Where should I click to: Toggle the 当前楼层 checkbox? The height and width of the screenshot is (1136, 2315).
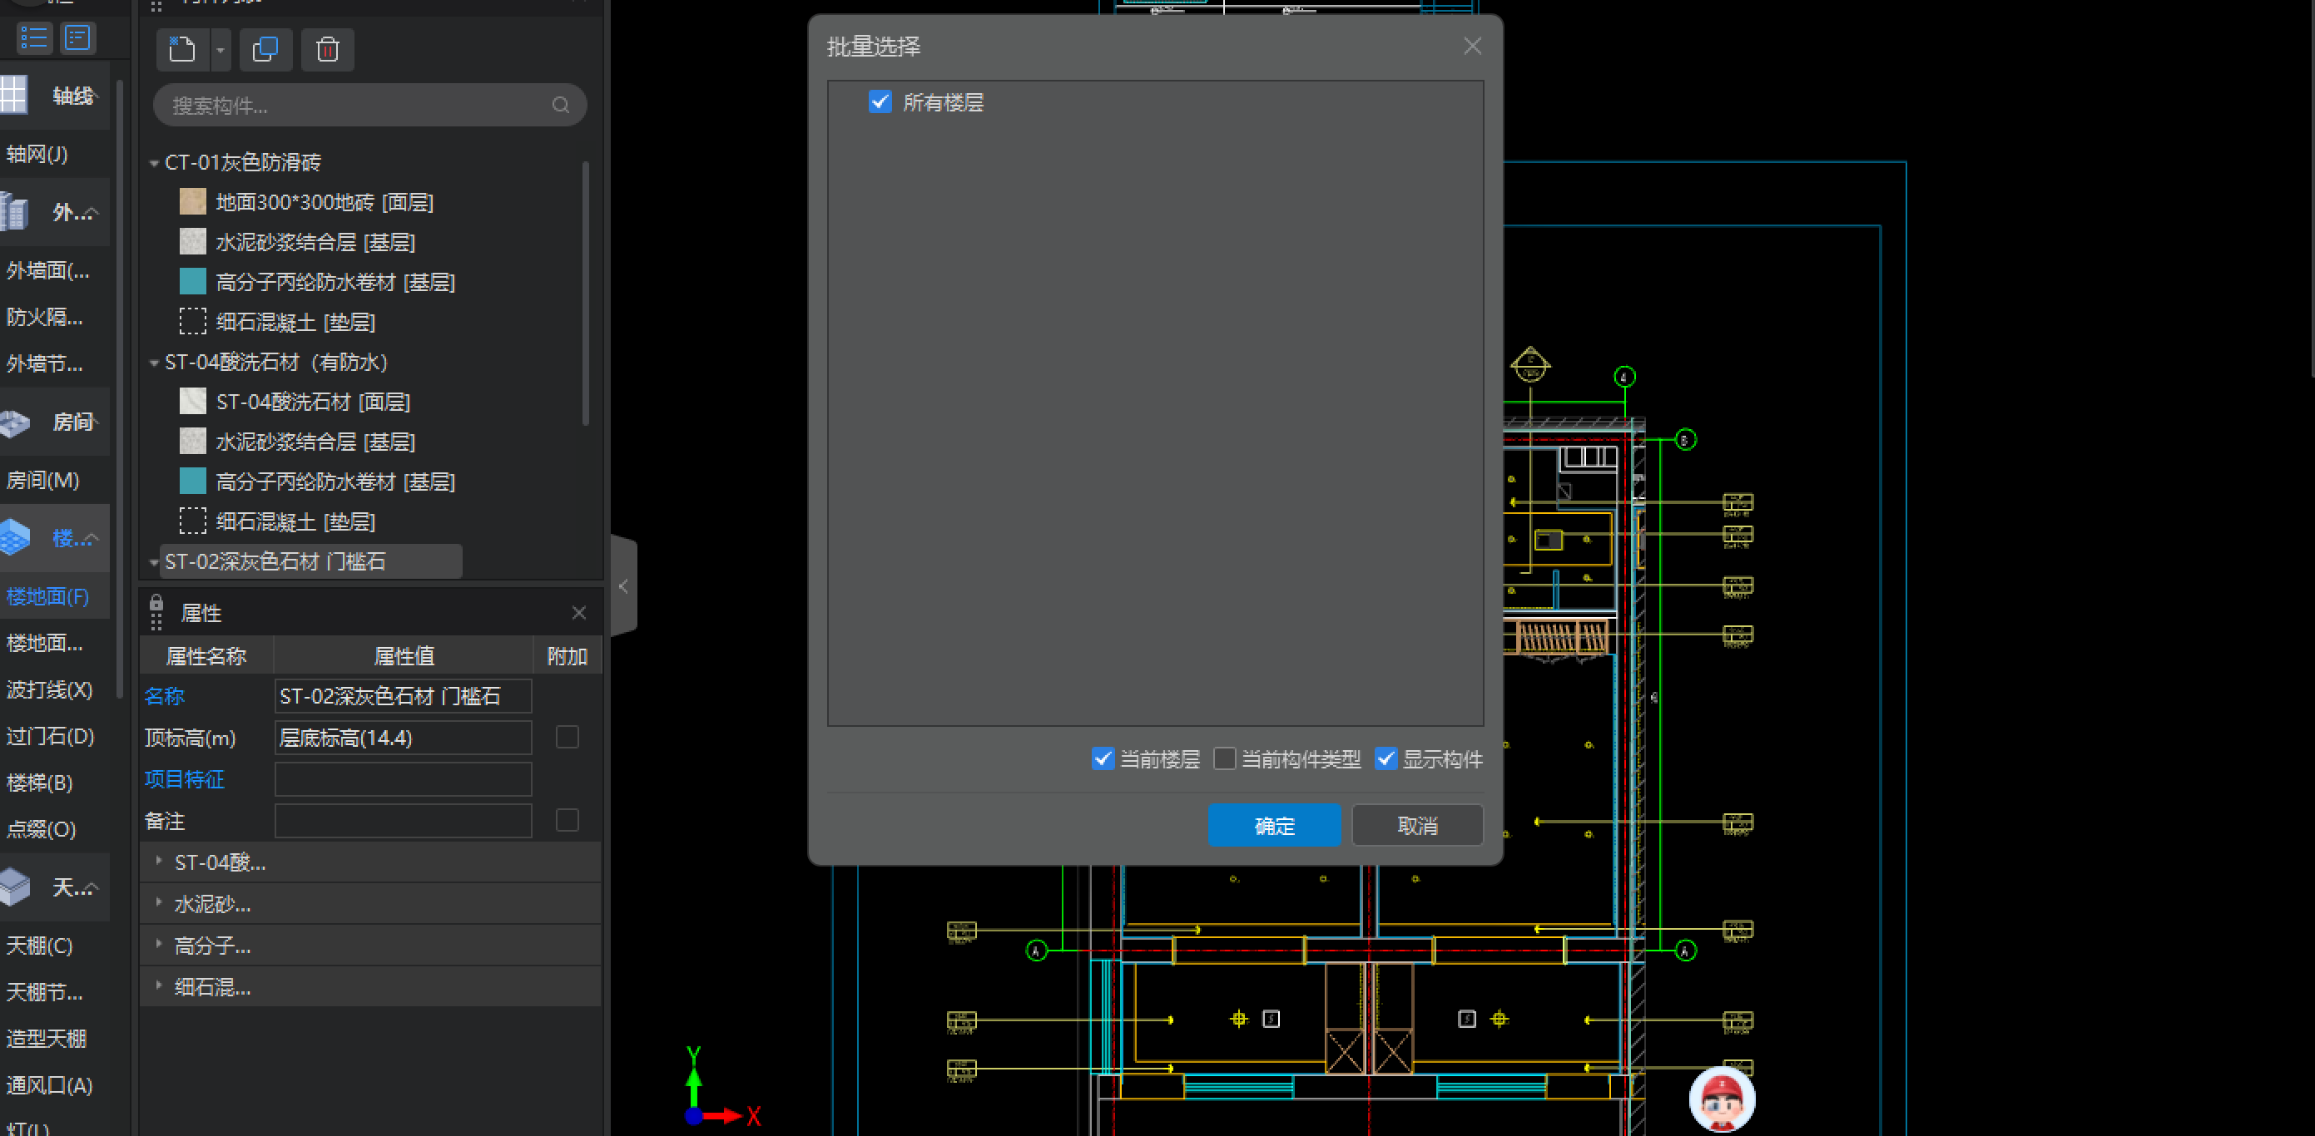point(1103,758)
